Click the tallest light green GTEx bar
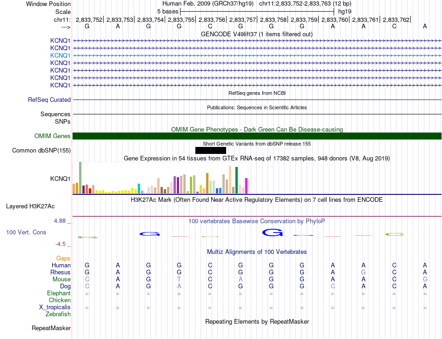442x339 pixels. [x=80, y=178]
